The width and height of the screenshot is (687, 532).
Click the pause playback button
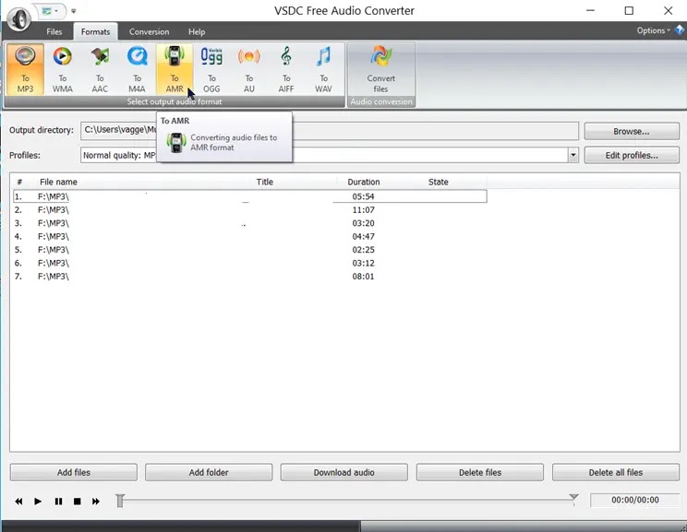[58, 502]
